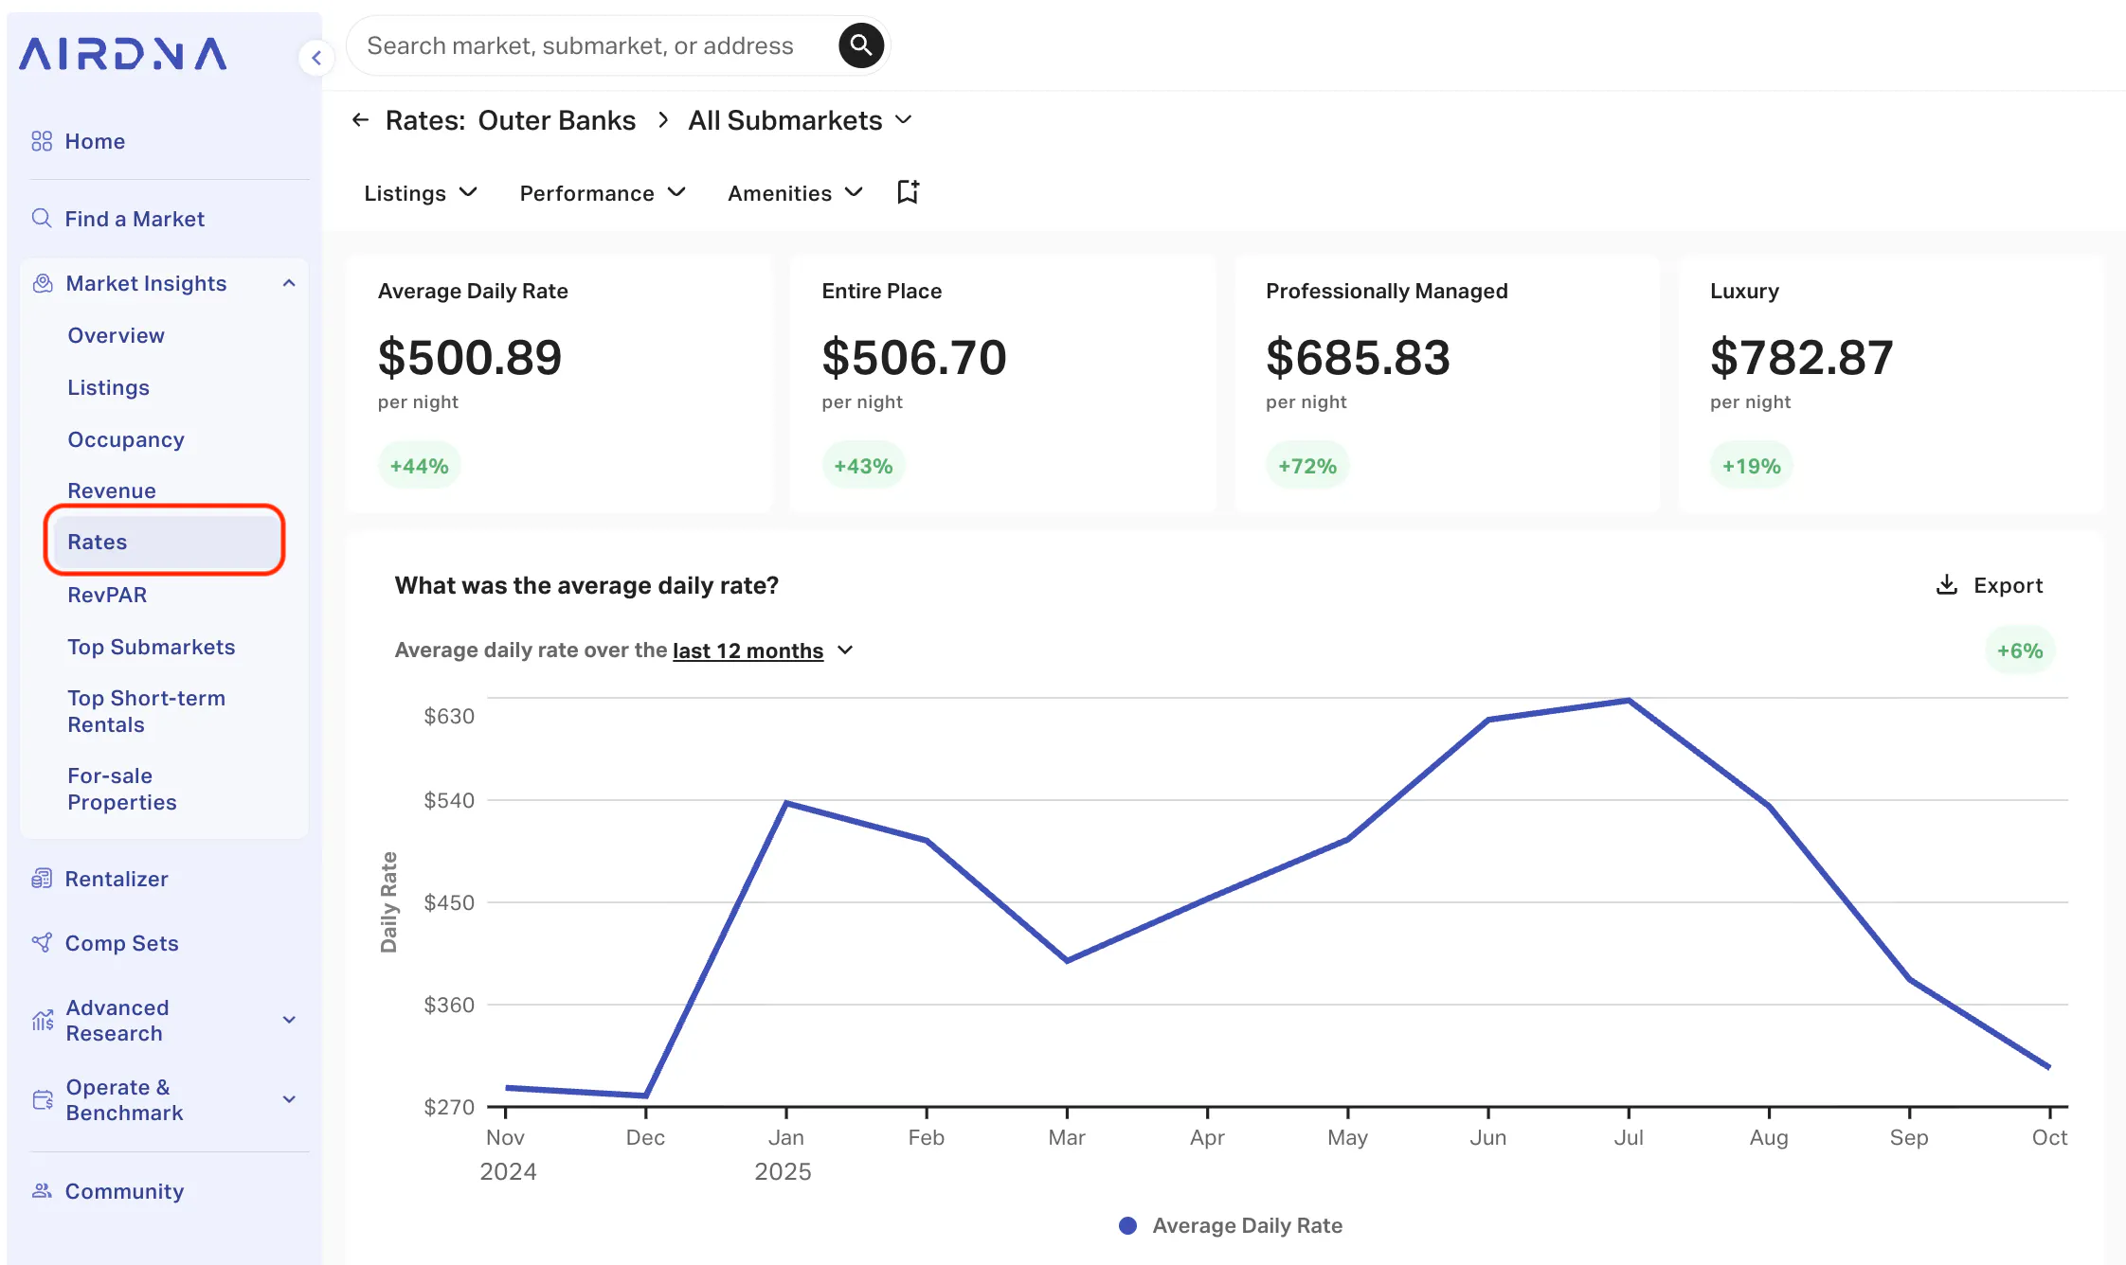Open the Occupancy page
Image resolution: width=2126 pixels, height=1265 pixels.
126,439
